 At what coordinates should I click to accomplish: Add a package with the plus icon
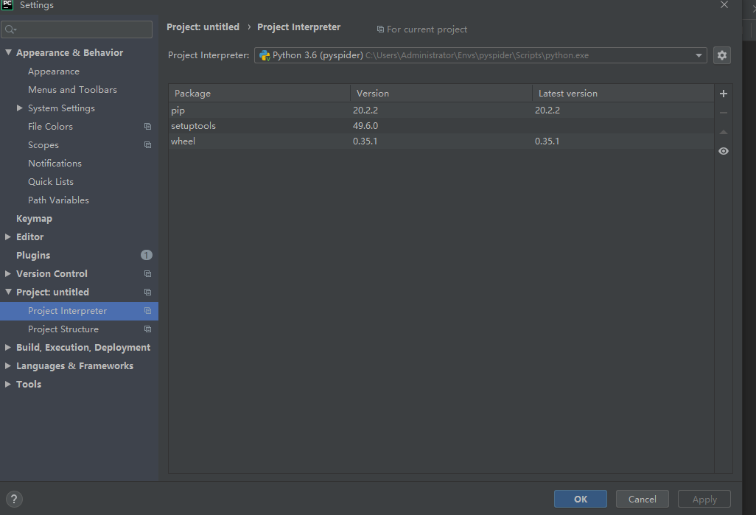(x=724, y=94)
